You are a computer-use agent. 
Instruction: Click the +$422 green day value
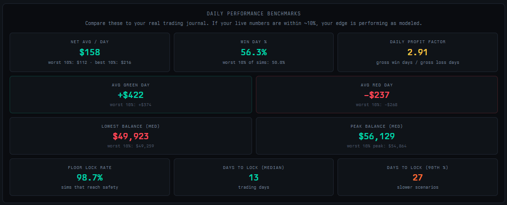pyautogui.click(x=131, y=95)
